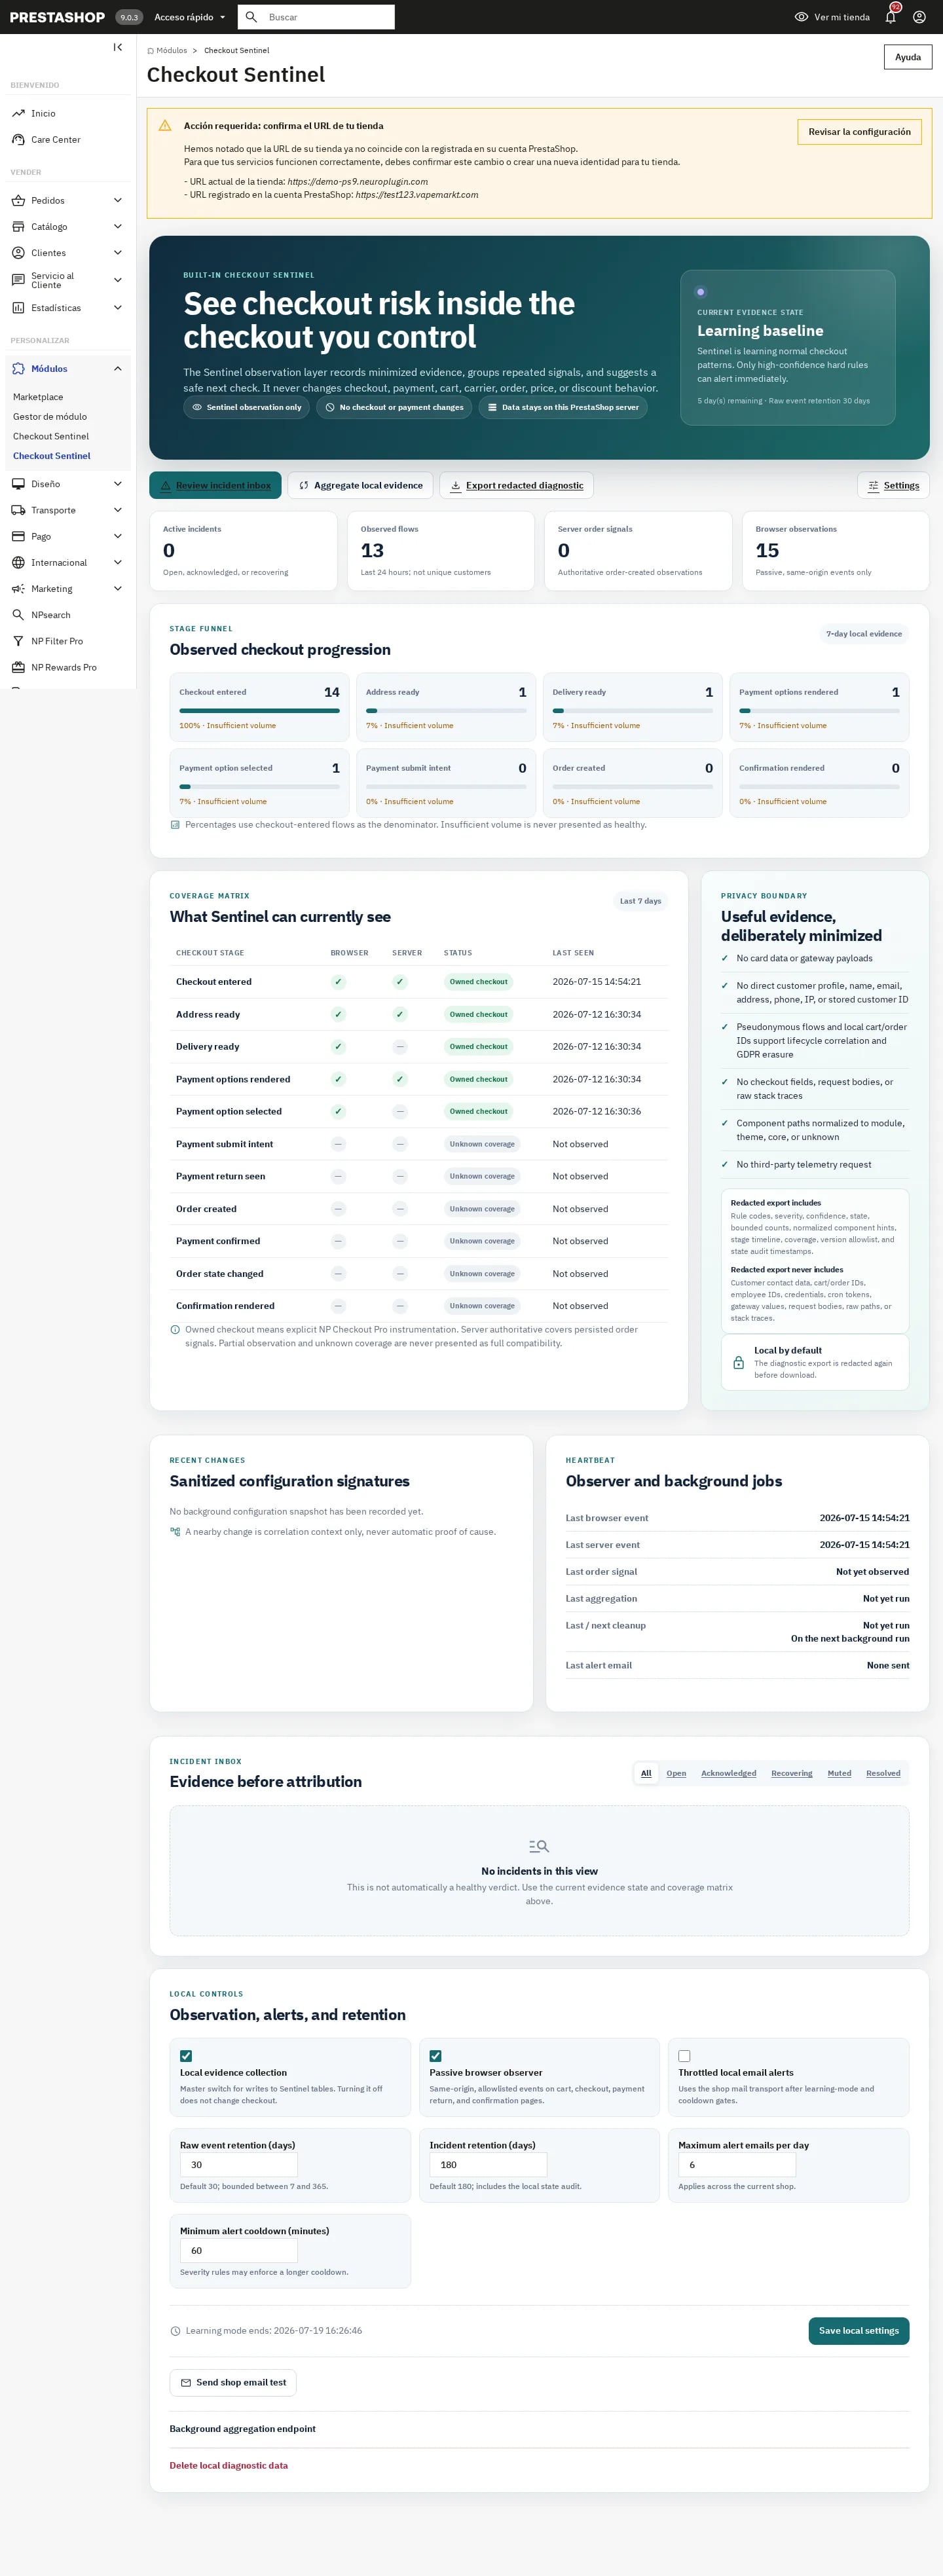Open NP Rewards Pro gift icon
The width and height of the screenshot is (943, 2576).
pyautogui.click(x=18, y=667)
